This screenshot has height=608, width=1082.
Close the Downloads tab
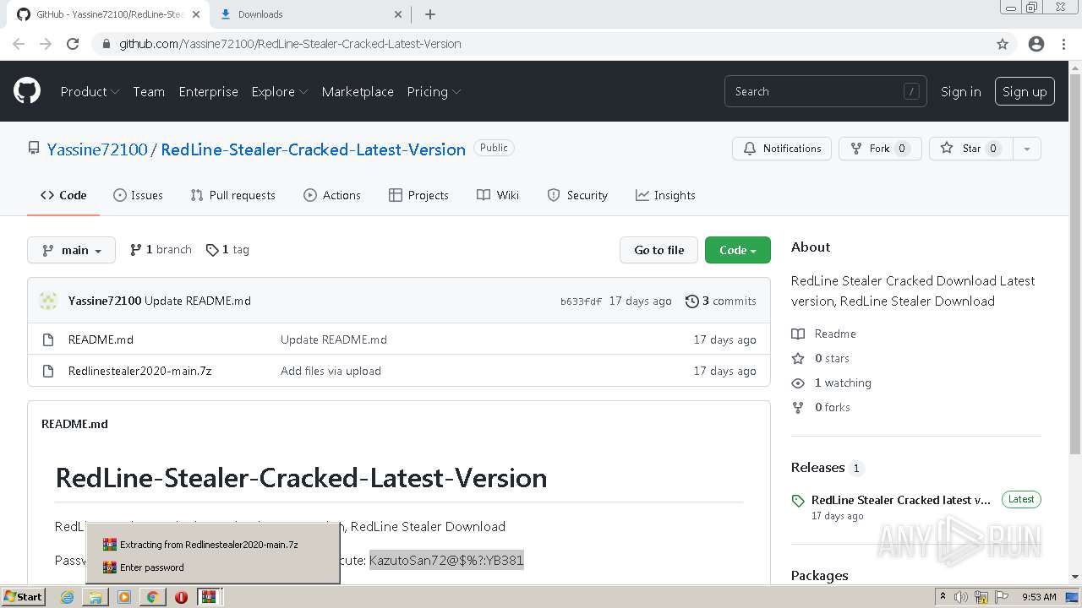[x=399, y=14]
